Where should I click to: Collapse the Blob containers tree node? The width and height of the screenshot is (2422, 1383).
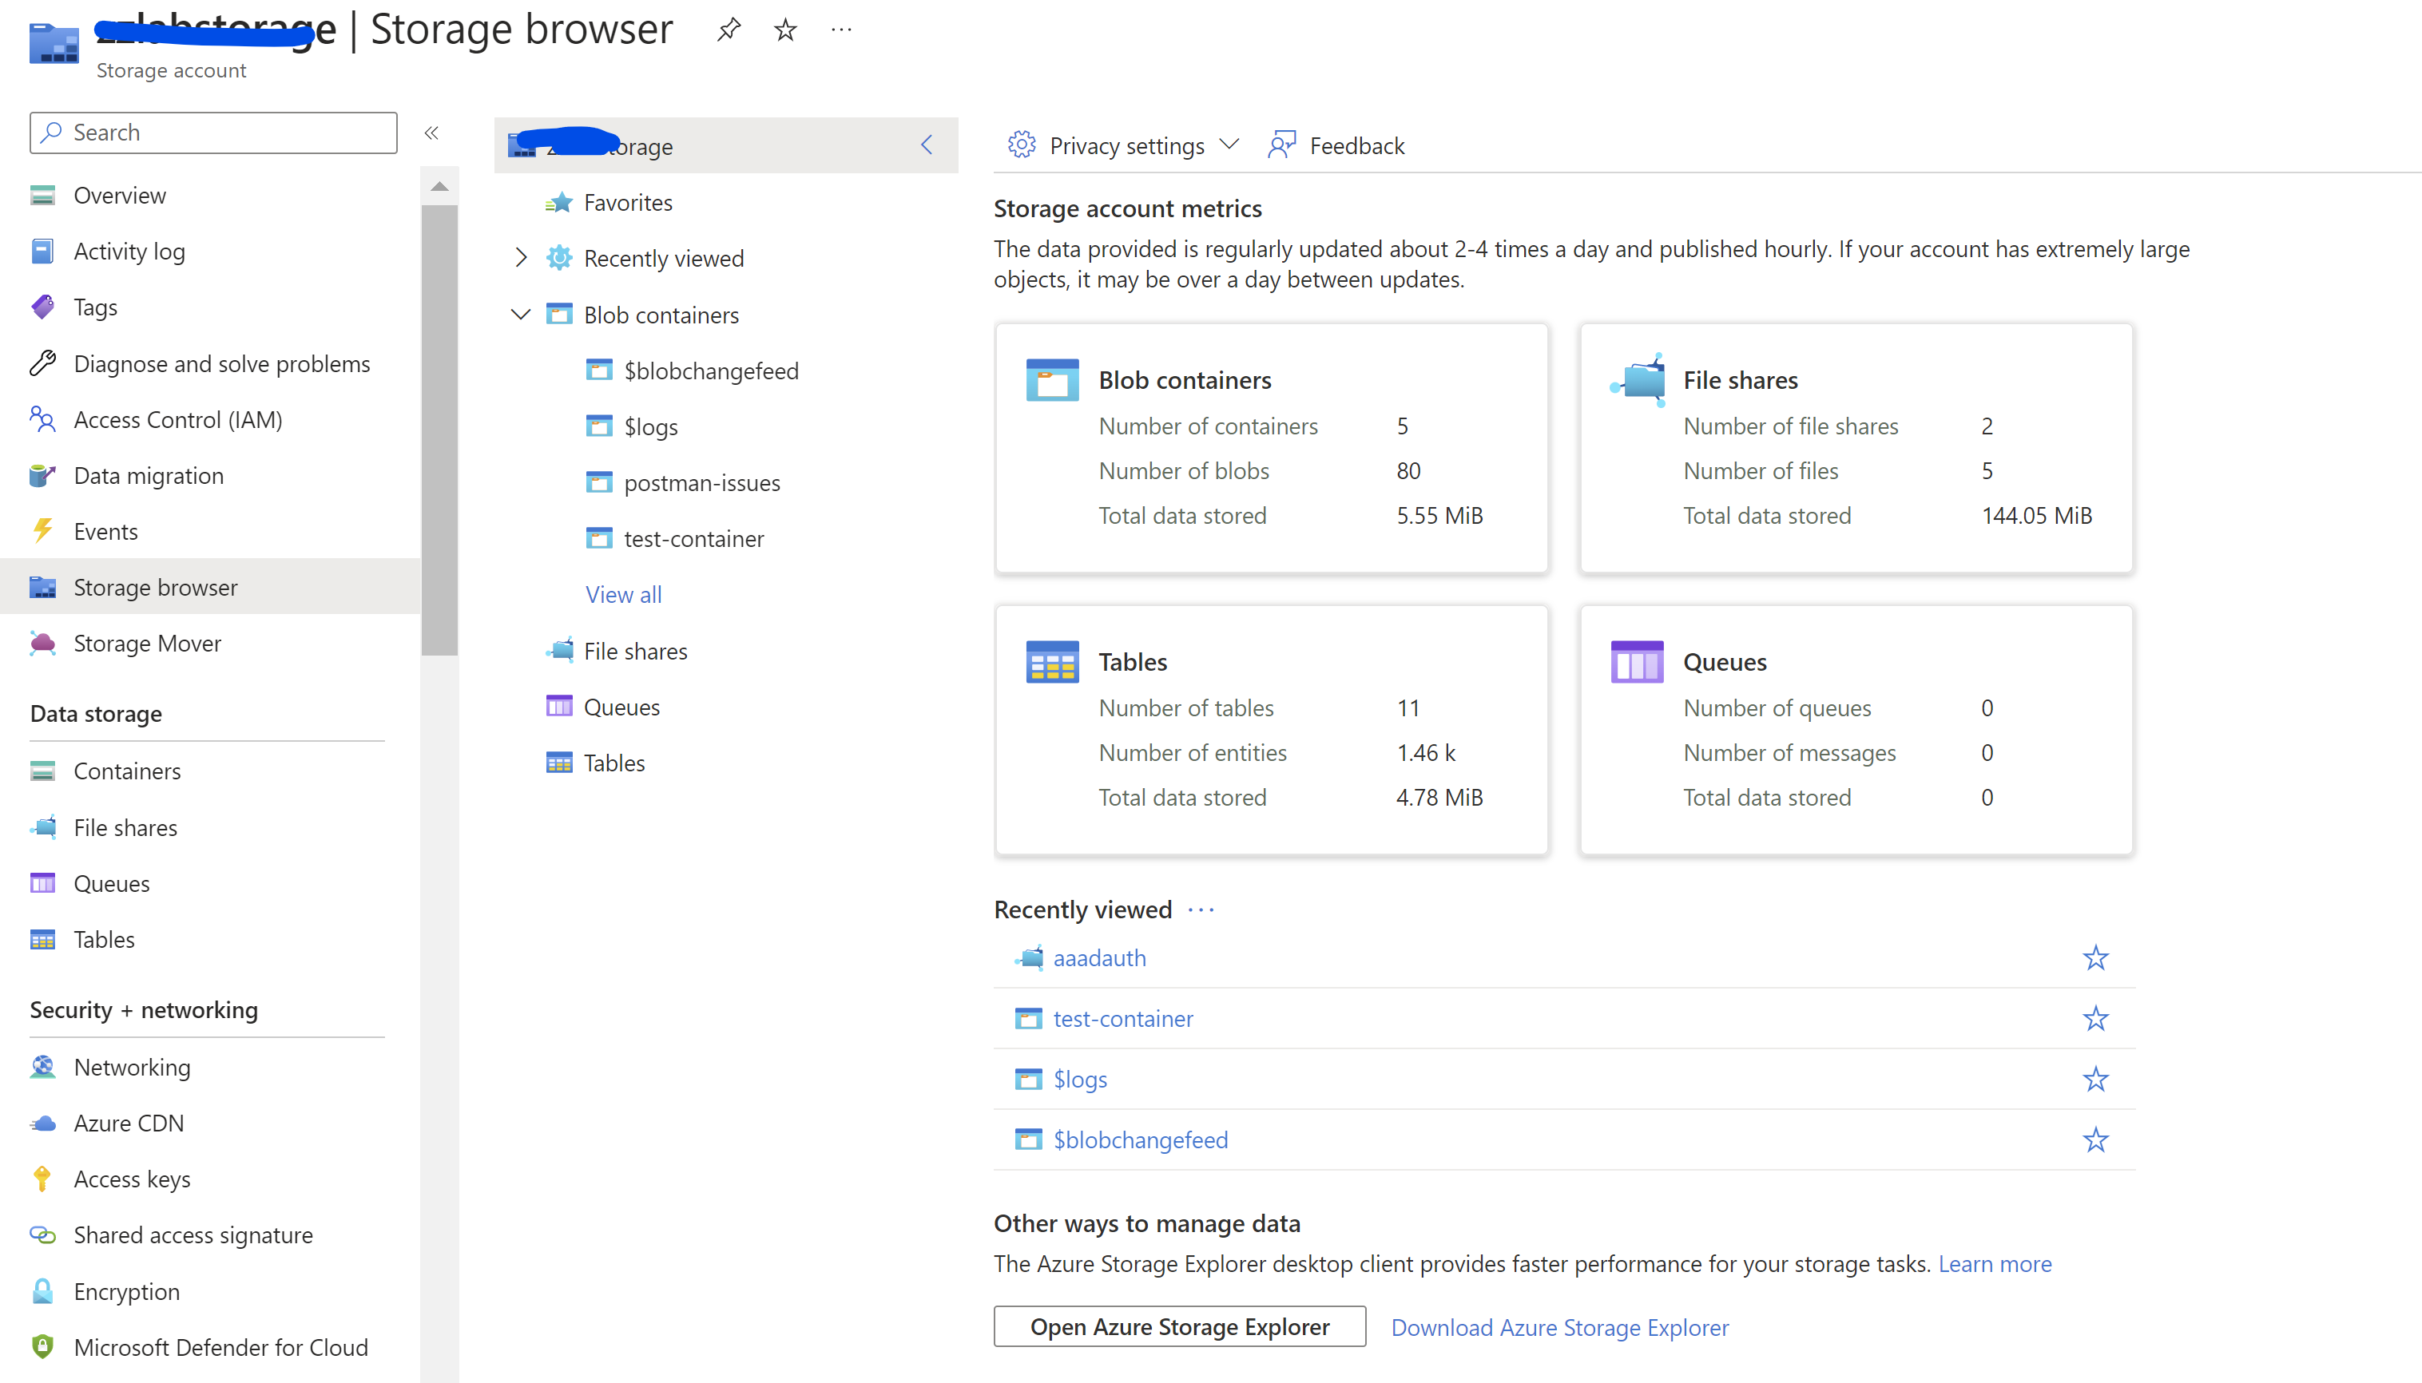(520, 315)
